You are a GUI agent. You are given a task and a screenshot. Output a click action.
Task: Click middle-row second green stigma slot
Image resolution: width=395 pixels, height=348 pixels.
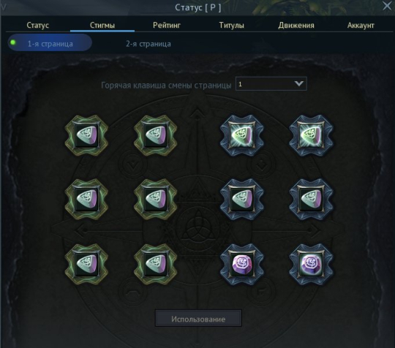click(155, 200)
